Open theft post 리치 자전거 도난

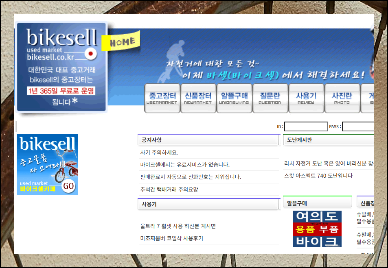[329, 163]
